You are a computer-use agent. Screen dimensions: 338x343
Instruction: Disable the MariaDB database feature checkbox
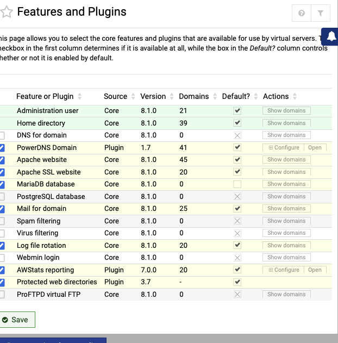pos(2,185)
